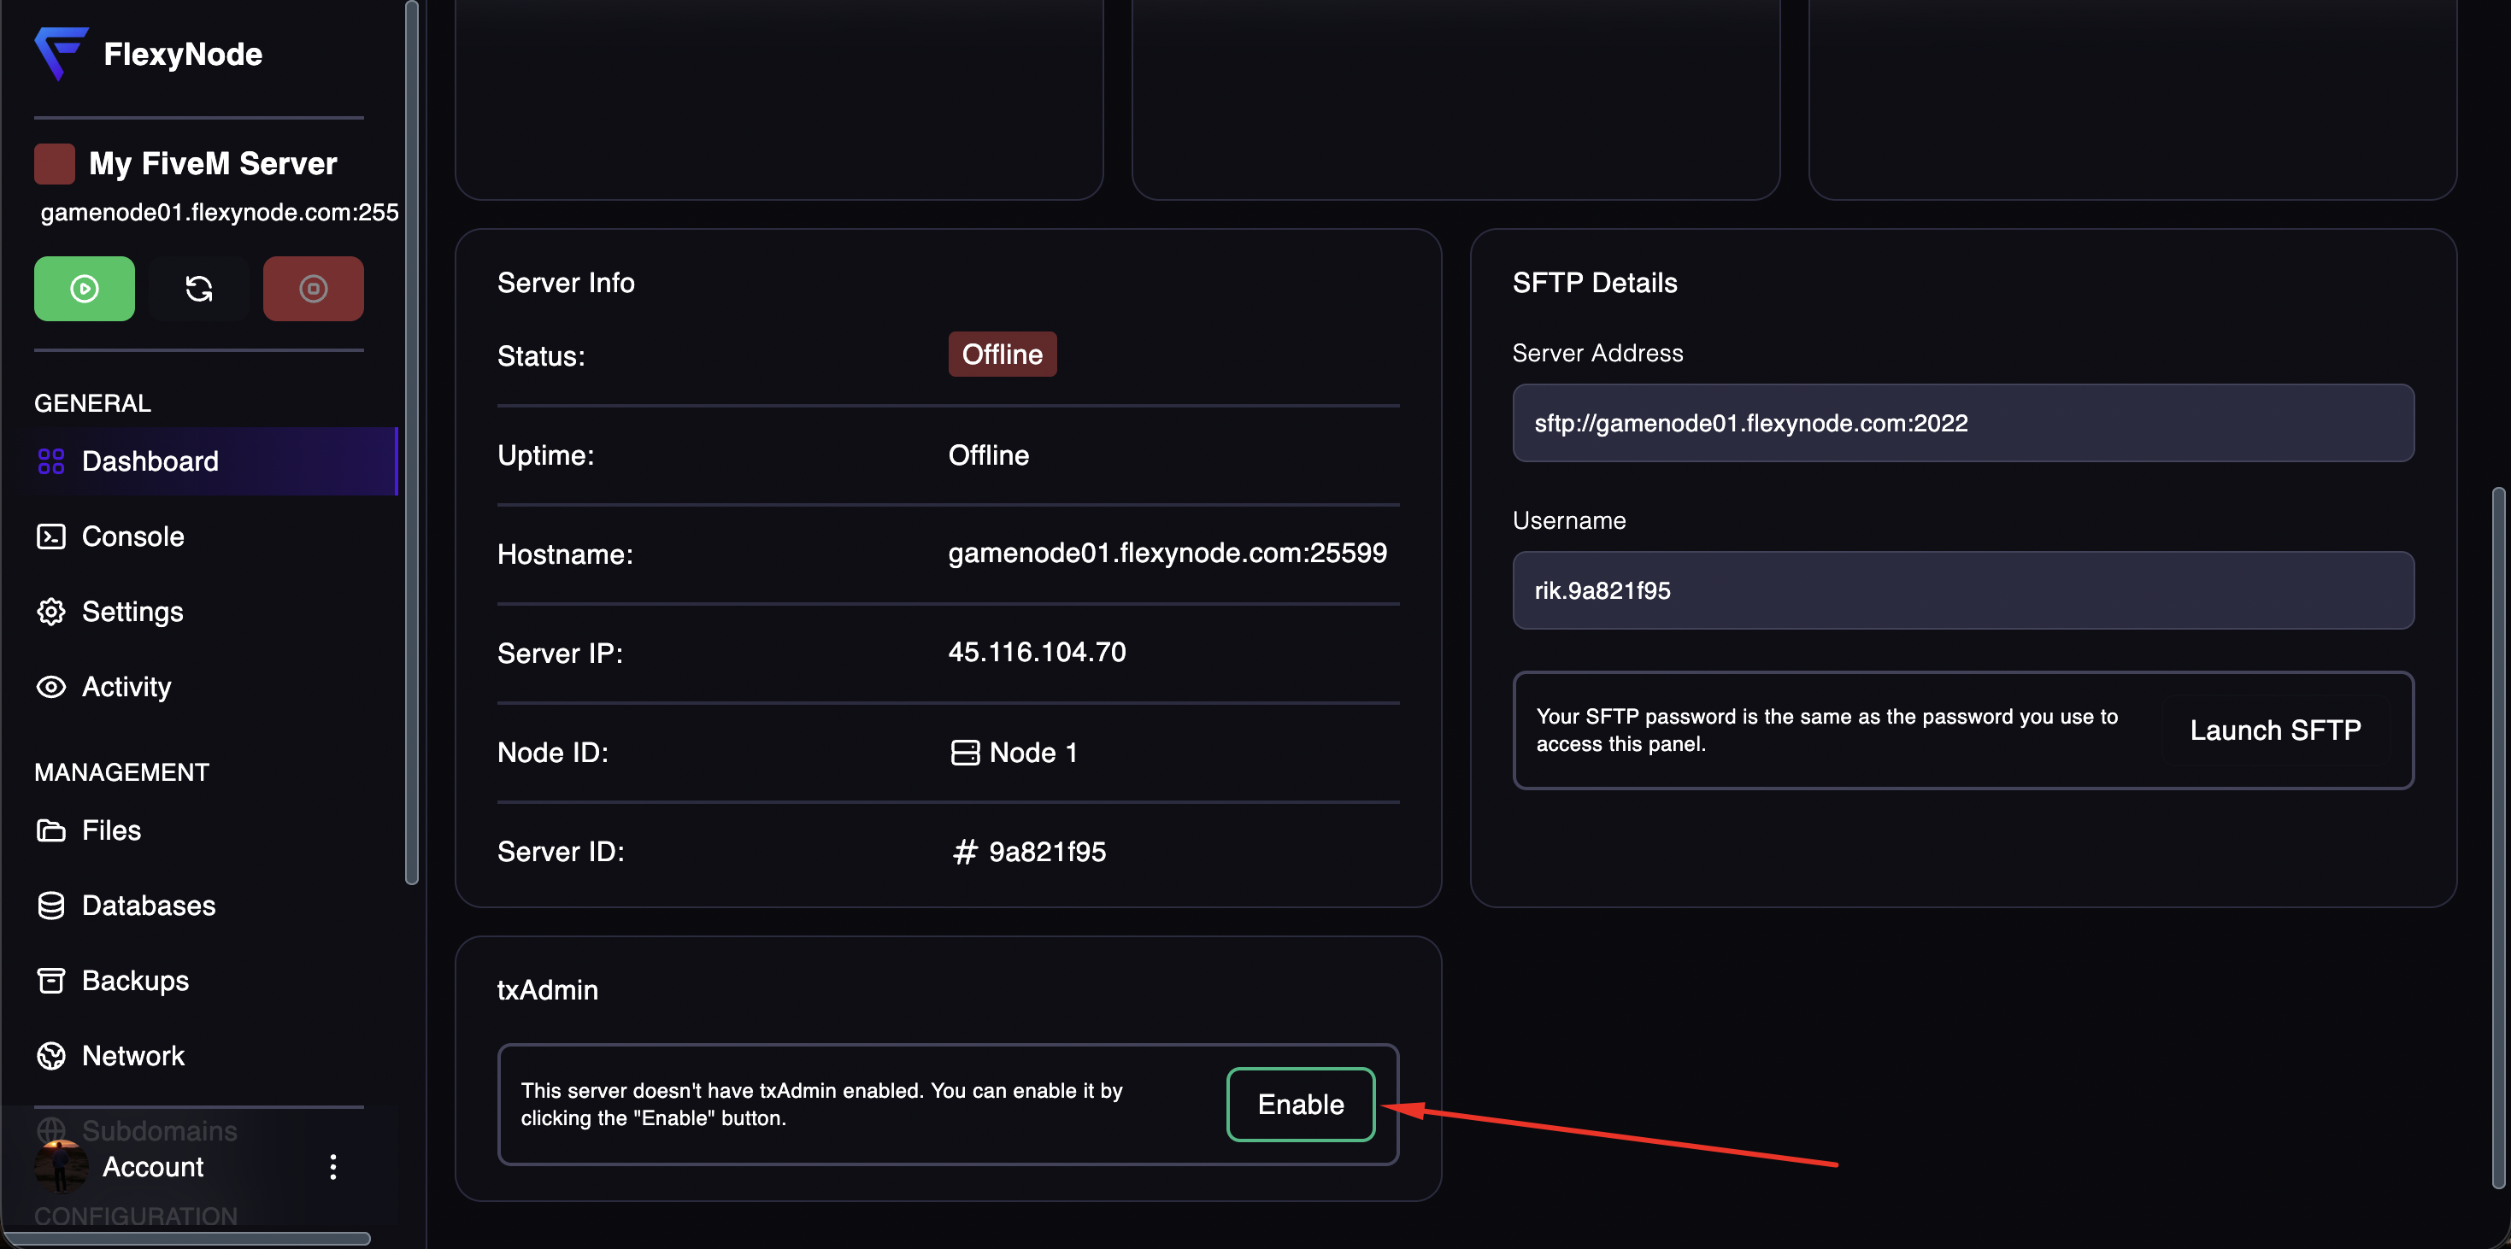2511x1249 pixels.
Task: Open the Dashboard menu item
Action: coord(150,460)
